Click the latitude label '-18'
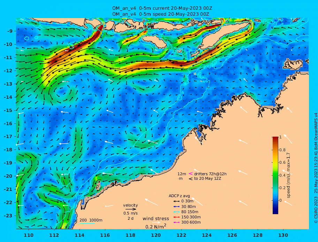This screenshot has height=242, width=318. (x=8, y=150)
